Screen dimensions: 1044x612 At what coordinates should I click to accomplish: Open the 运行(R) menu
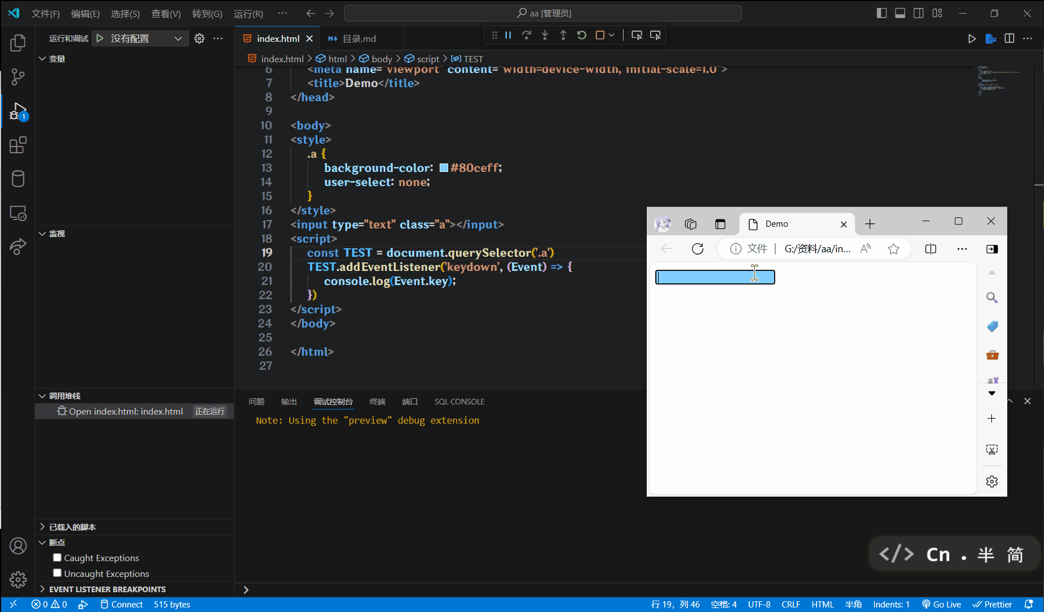(248, 14)
